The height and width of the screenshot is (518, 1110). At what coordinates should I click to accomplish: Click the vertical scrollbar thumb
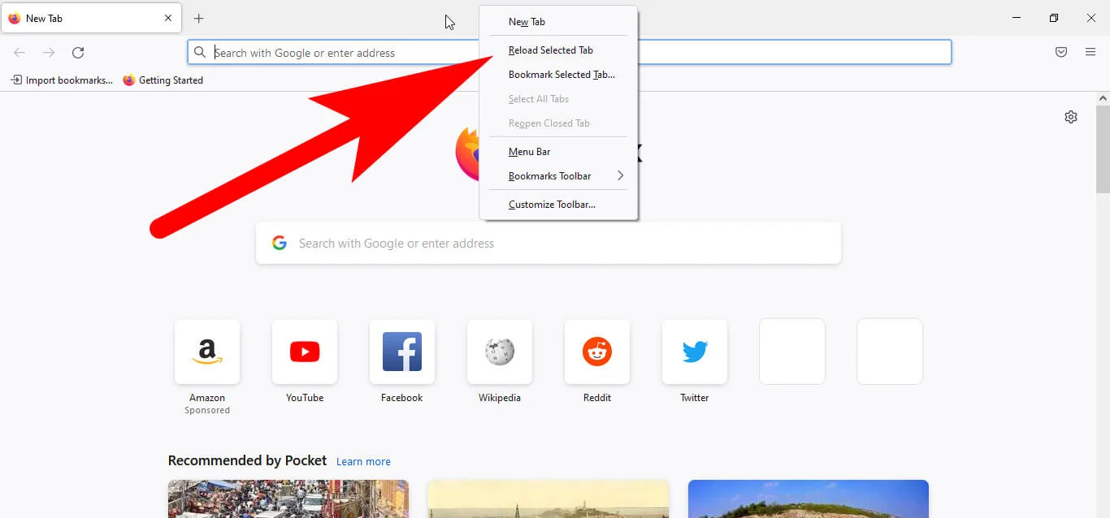point(1103,149)
